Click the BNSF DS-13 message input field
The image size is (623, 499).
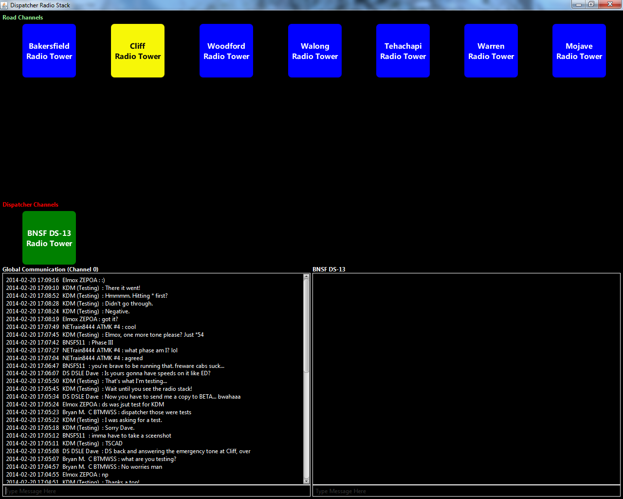click(466, 491)
